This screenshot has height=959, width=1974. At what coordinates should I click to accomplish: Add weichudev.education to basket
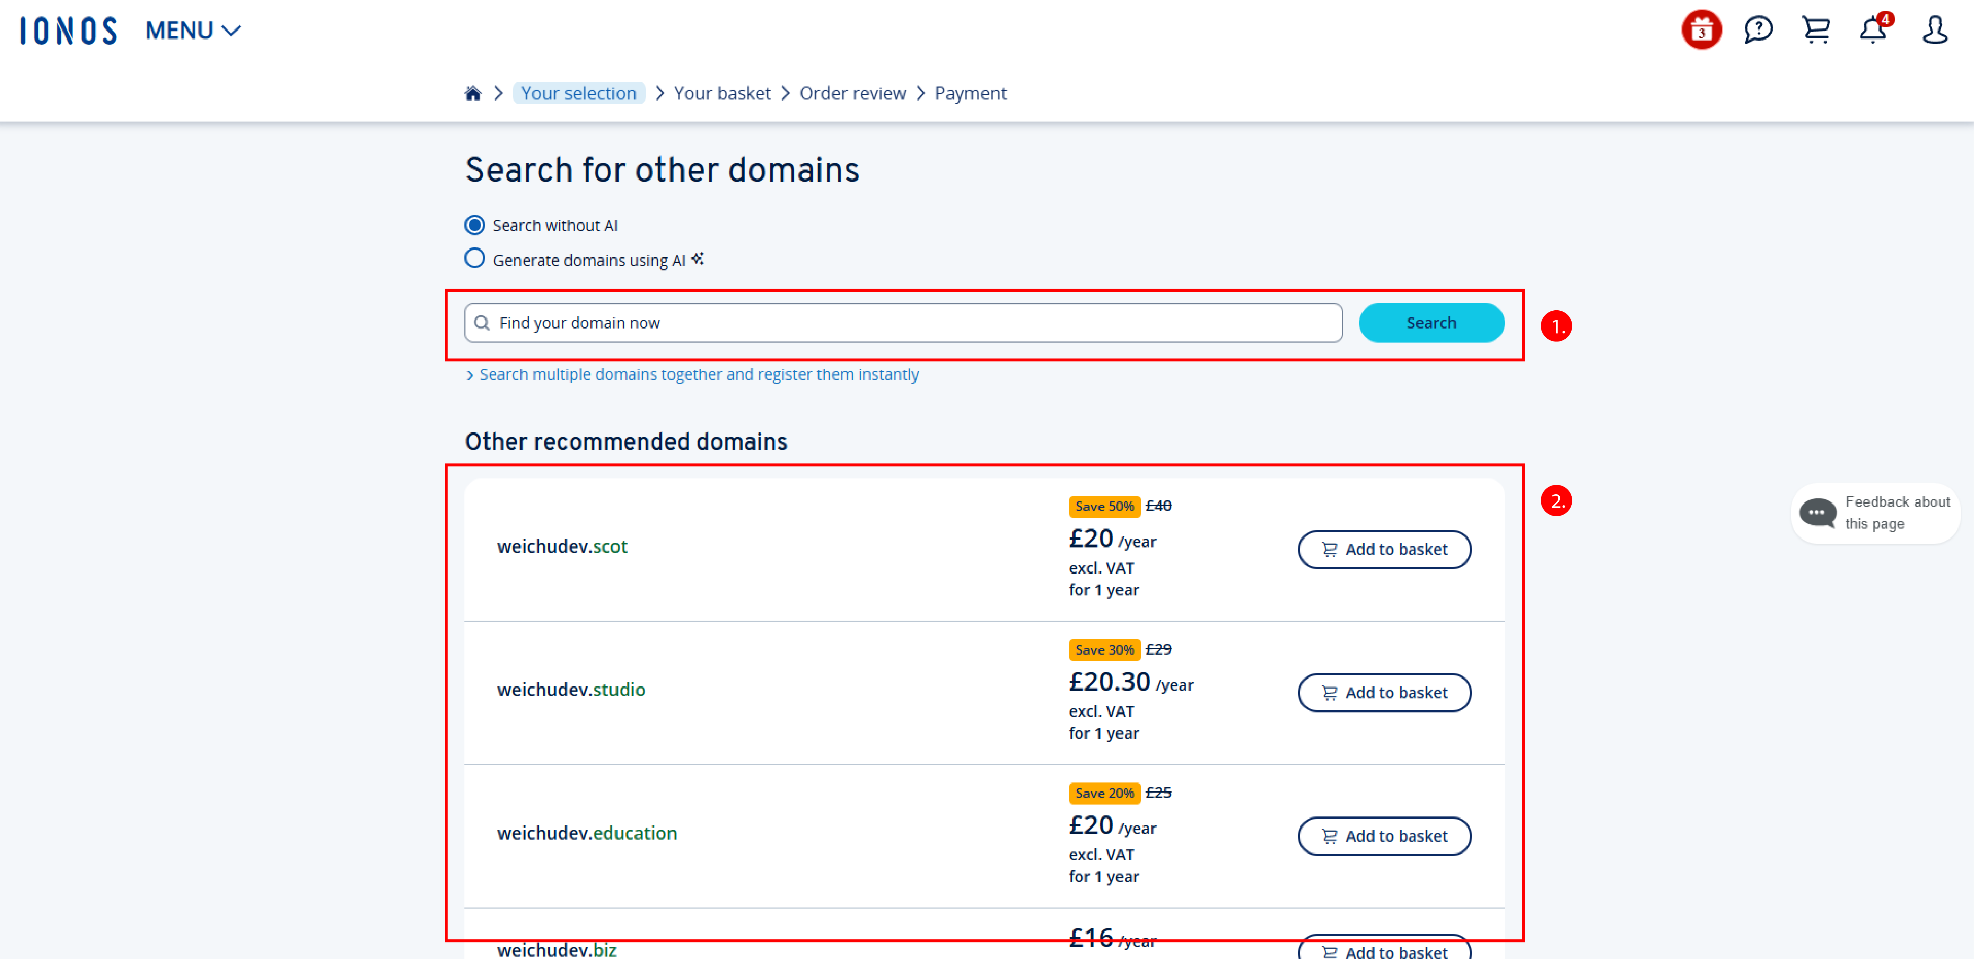(x=1384, y=836)
